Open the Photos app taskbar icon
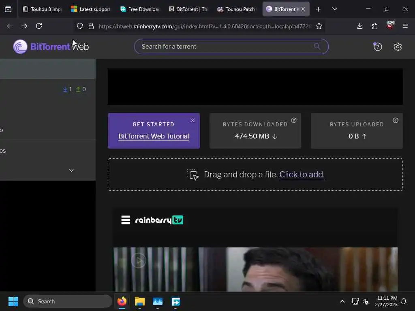 pos(158,301)
